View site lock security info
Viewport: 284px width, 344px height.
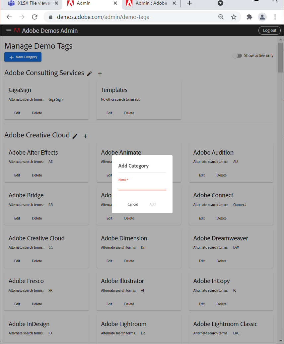[x=50, y=17]
